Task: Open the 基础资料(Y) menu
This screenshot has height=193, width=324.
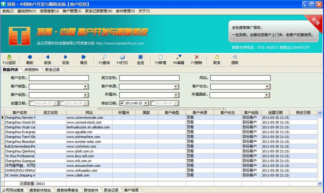Action: point(27,11)
